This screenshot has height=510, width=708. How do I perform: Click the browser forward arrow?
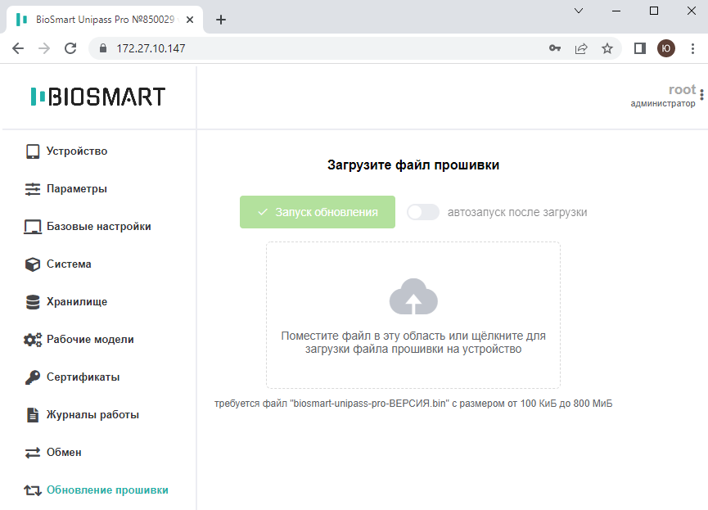(x=44, y=48)
